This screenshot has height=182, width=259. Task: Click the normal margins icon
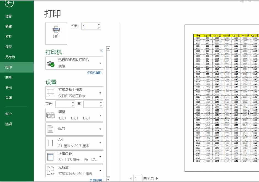[x=51, y=157]
